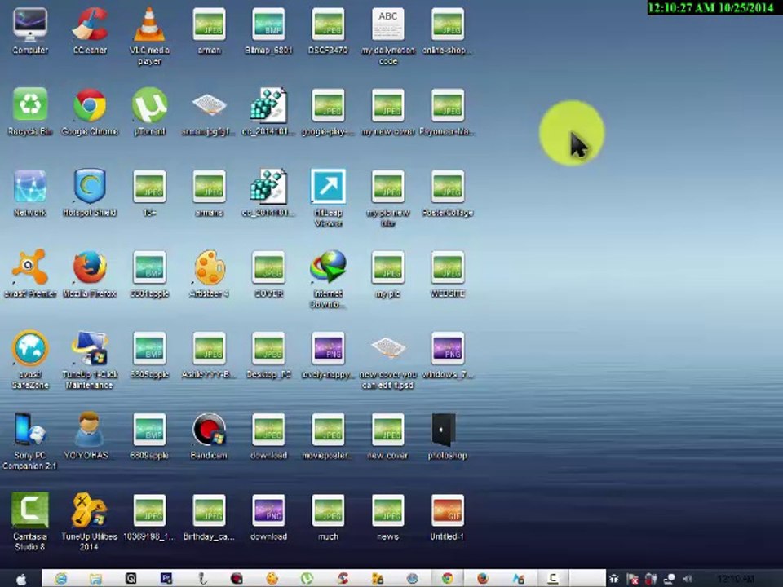Viewport: 783px width, 587px height.
Task: Select the online-shop JPEG file
Action: coord(448,30)
